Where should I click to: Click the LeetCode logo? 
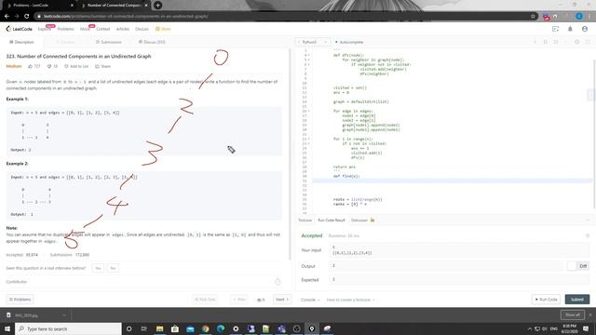point(20,29)
